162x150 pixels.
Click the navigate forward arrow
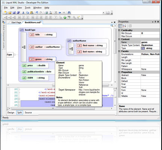[64, 12]
